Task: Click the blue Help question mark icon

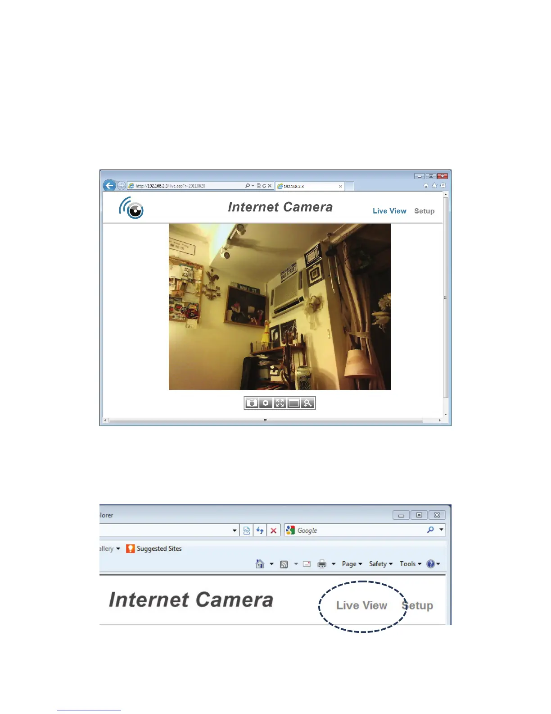Action: pyautogui.click(x=431, y=564)
